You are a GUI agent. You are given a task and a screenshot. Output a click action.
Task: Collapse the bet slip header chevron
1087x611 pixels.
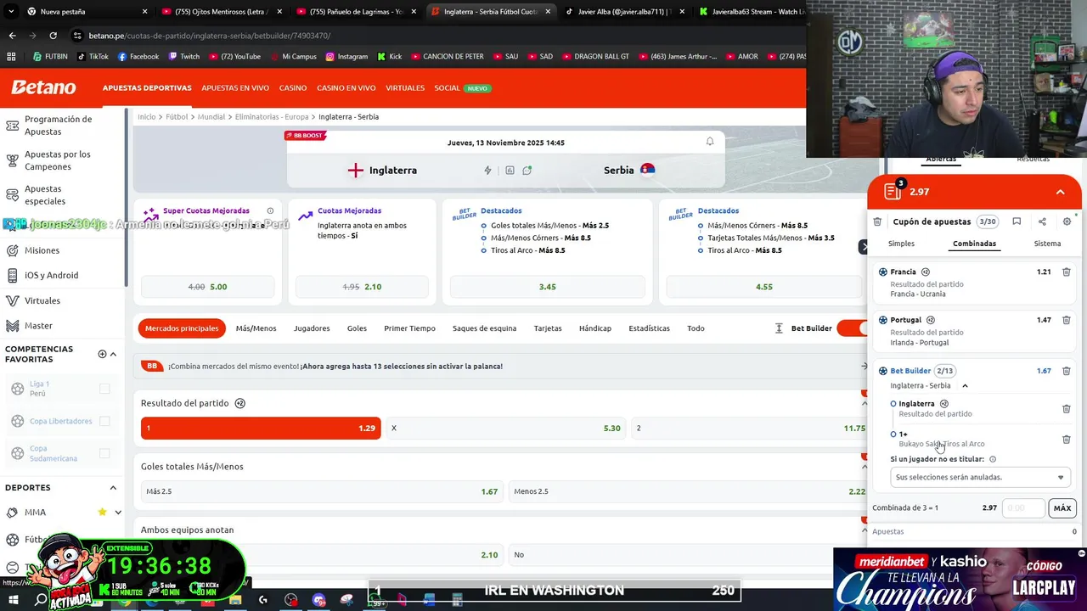(1060, 192)
